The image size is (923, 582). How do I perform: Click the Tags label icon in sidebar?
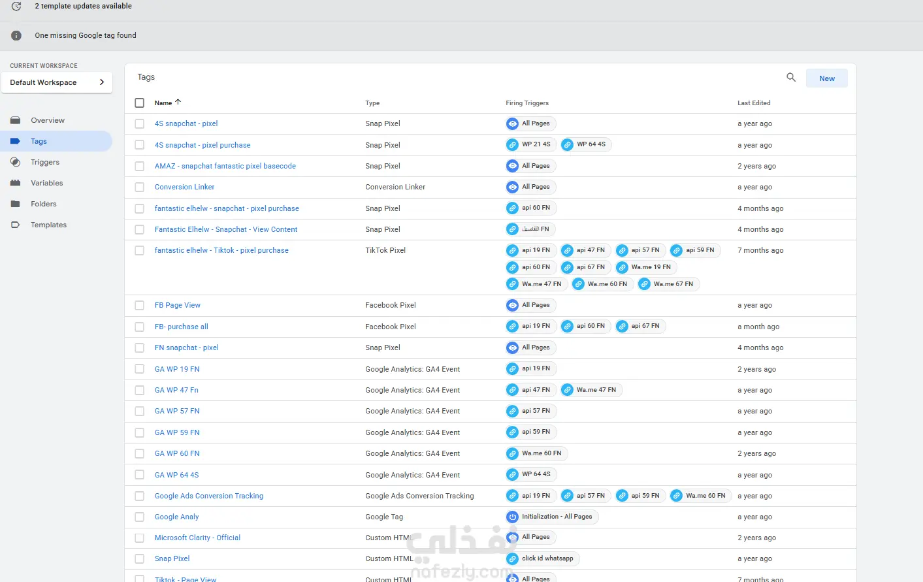pyautogui.click(x=16, y=141)
